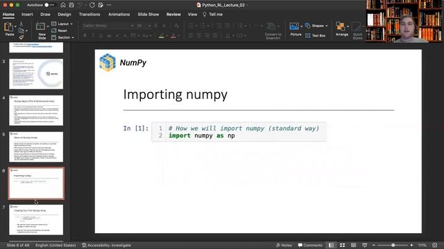Image resolution: width=444 pixels, height=249 pixels.
Task: Switch to the Home ribbon tab
Action: point(8,15)
